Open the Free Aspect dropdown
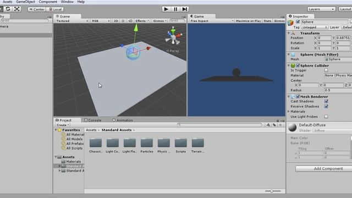This screenshot has width=352, height=198. [x=211, y=21]
